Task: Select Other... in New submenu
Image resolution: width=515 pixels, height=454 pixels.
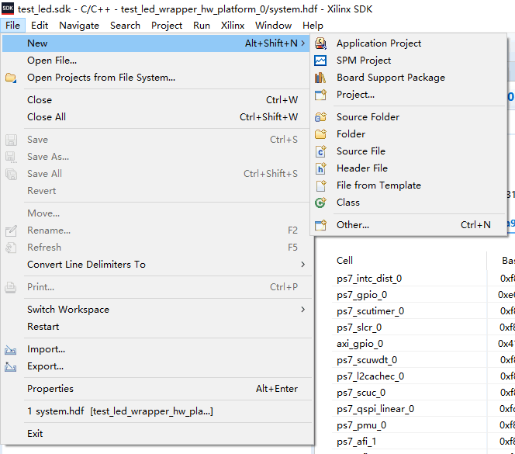Action: pos(409,225)
